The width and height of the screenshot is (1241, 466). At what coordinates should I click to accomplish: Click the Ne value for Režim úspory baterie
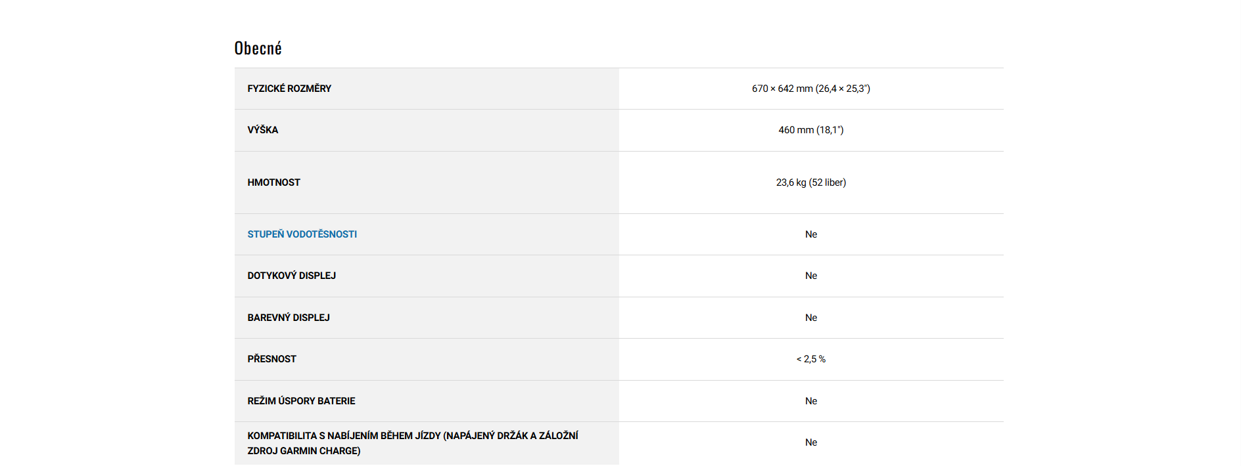point(811,401)
